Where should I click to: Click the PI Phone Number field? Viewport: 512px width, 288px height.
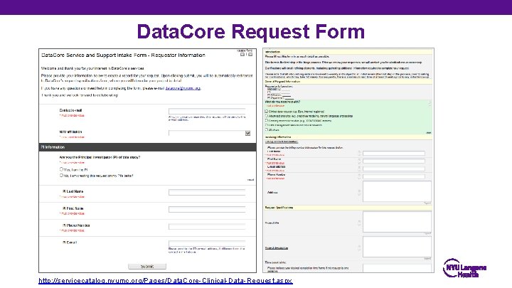tap(207, 226)
